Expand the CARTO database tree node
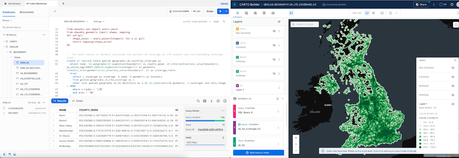The height and width of the screenshot is (158, 459). click(4, 41)
